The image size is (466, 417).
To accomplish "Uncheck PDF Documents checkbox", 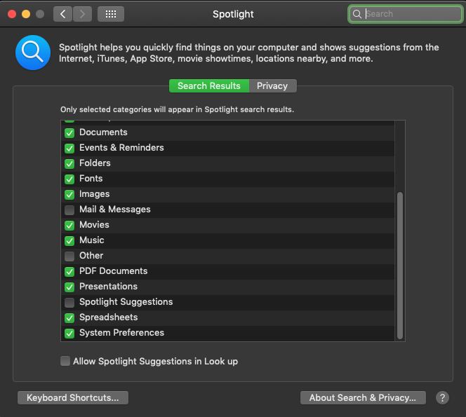I will click(69, 271).
